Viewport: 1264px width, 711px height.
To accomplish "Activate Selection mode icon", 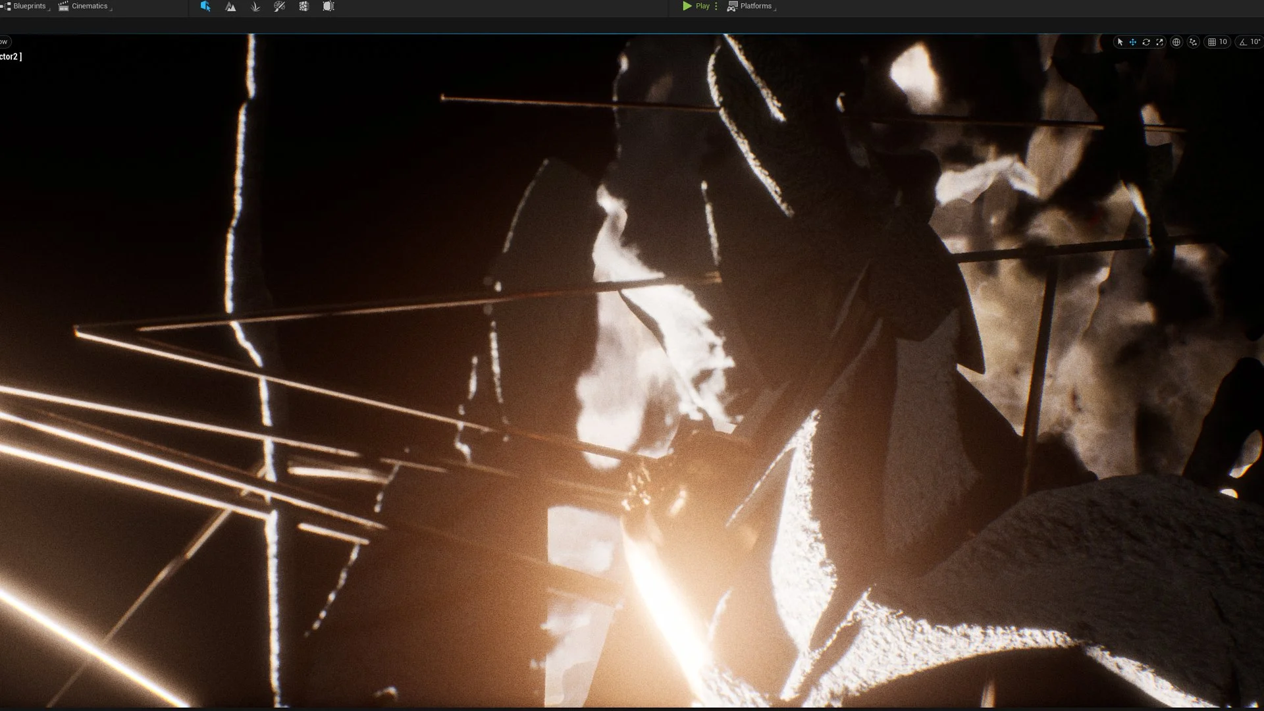I will pyautogui.click(x=205, y=6).
